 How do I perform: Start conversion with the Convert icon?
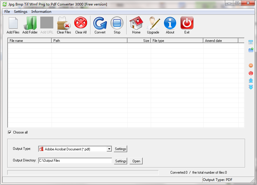pos(100,23)
